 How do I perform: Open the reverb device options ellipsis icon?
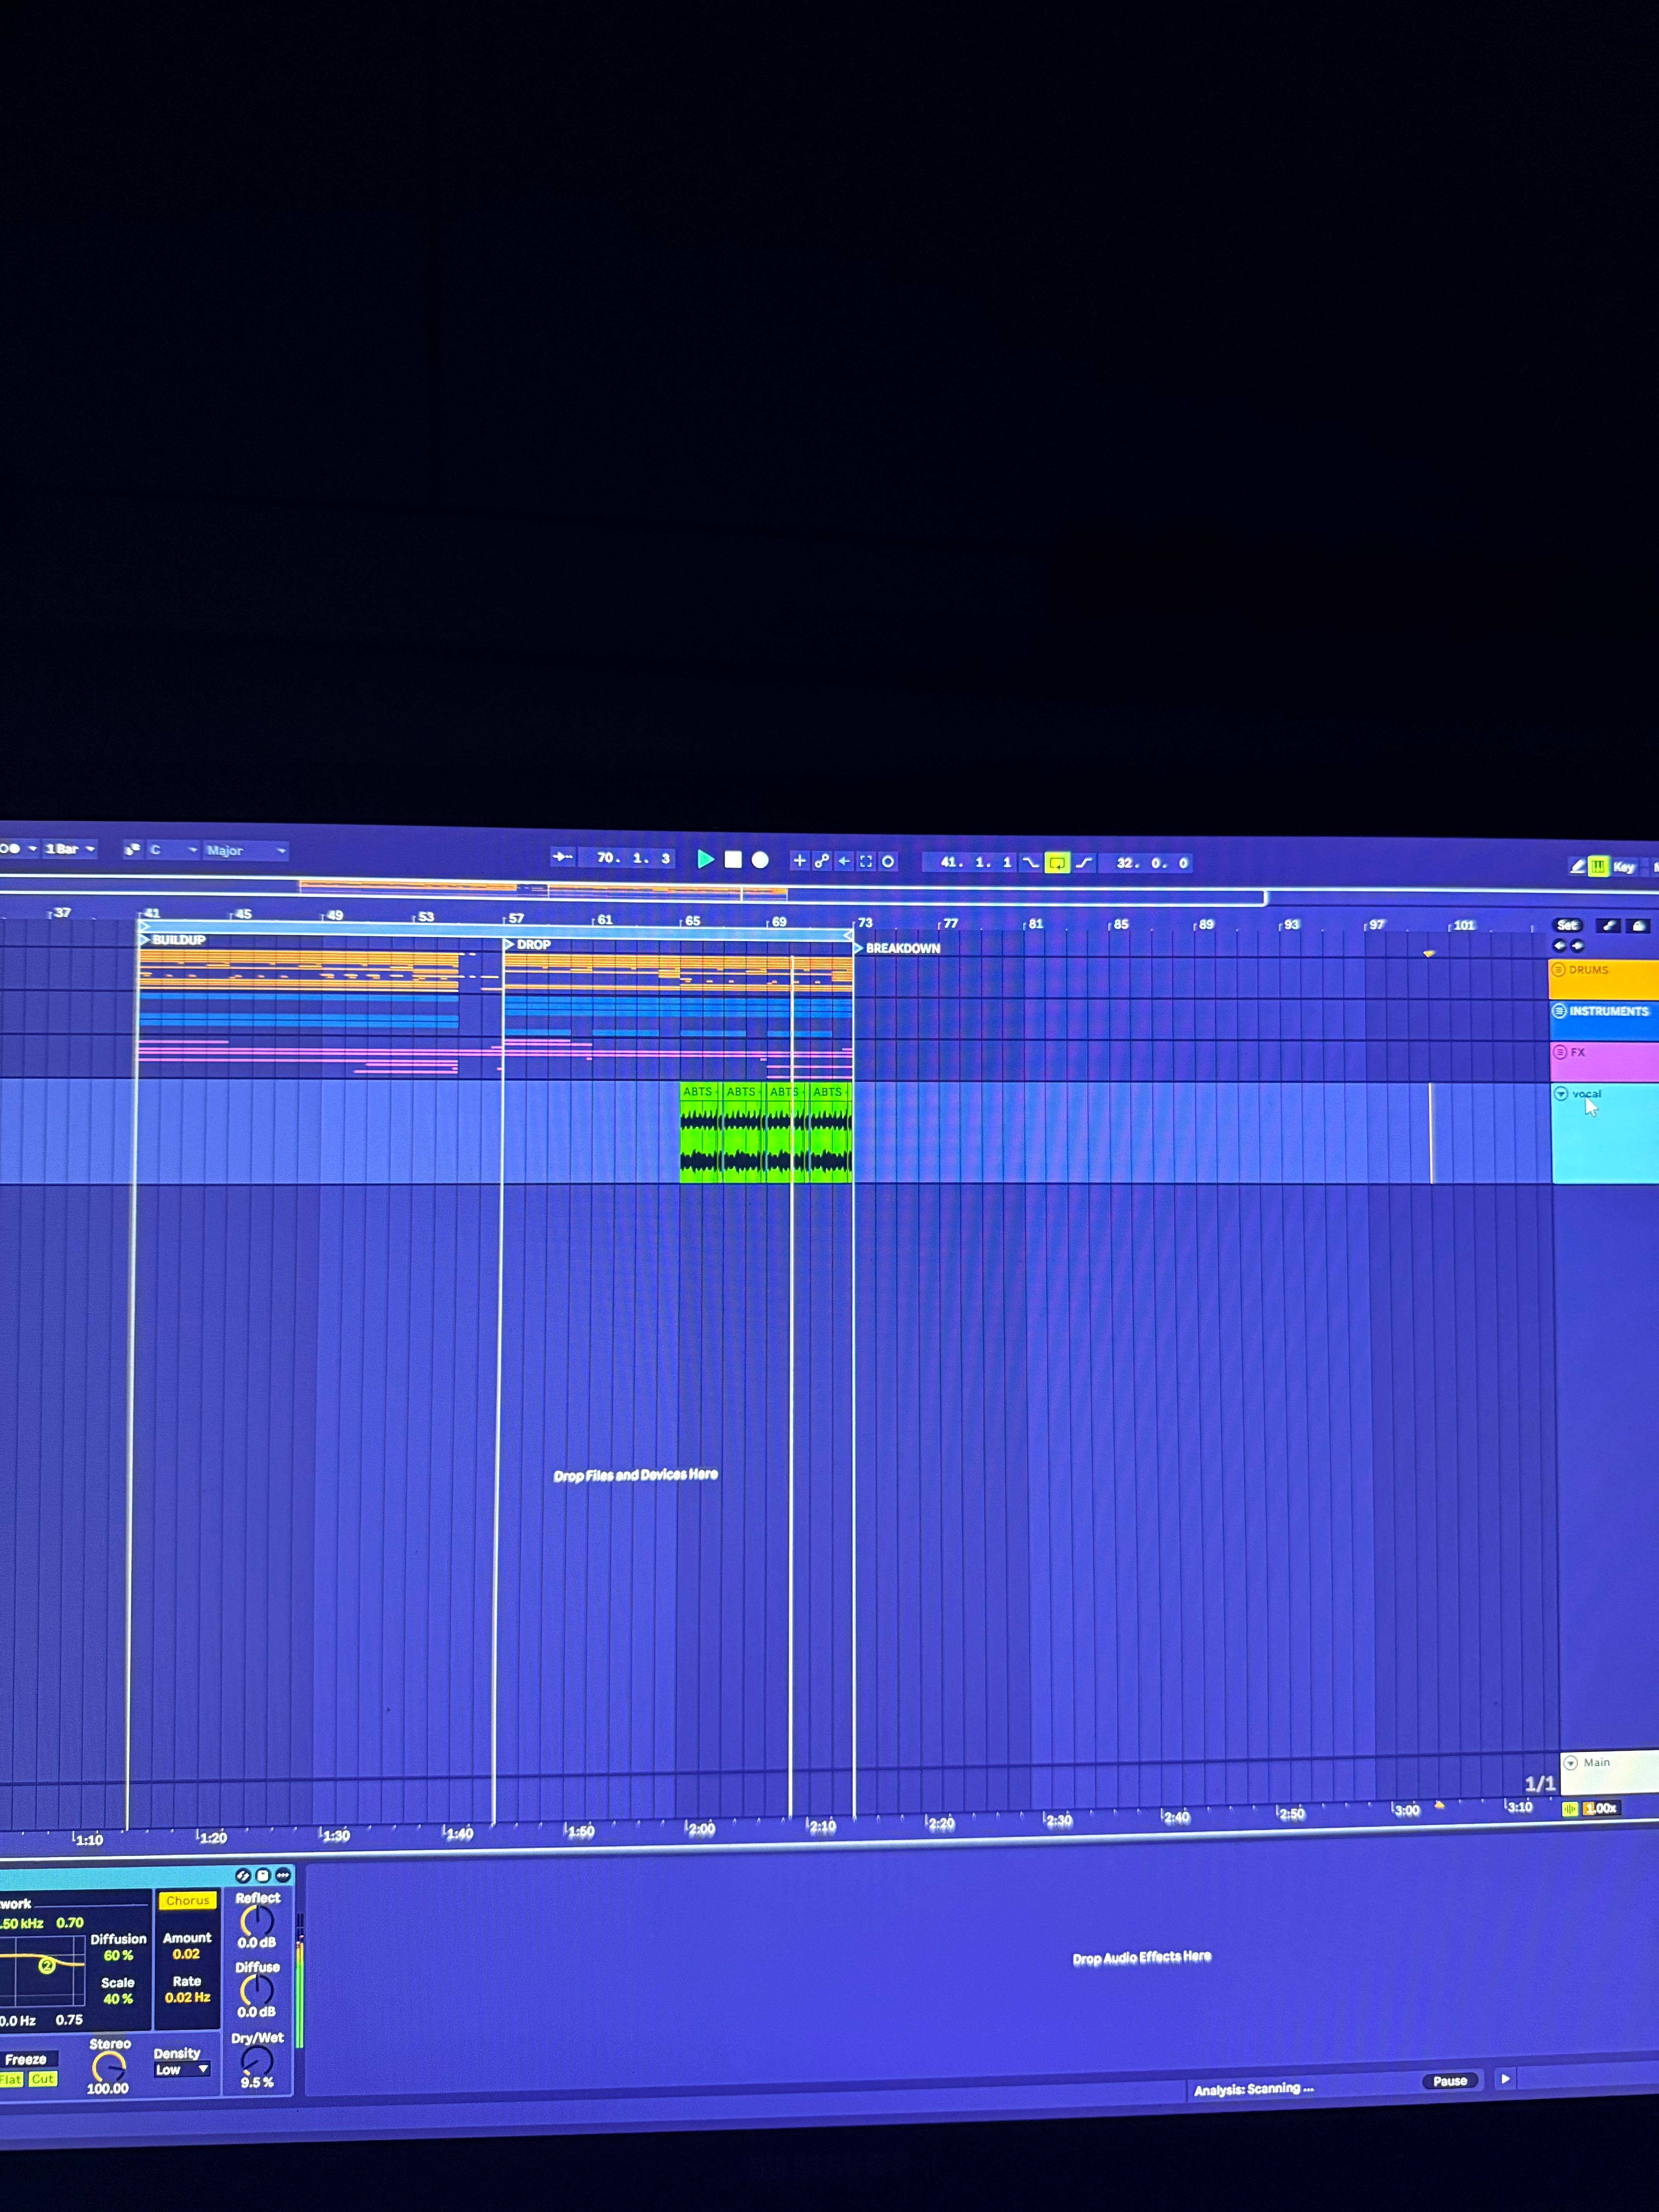click(283, 1875)
